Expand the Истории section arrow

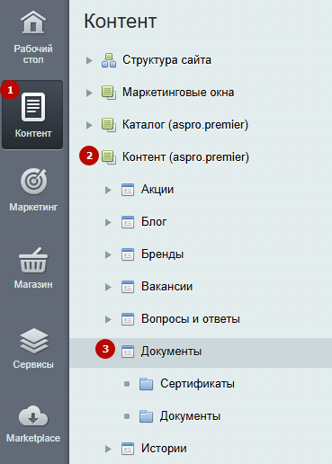[x=108, y=449]
